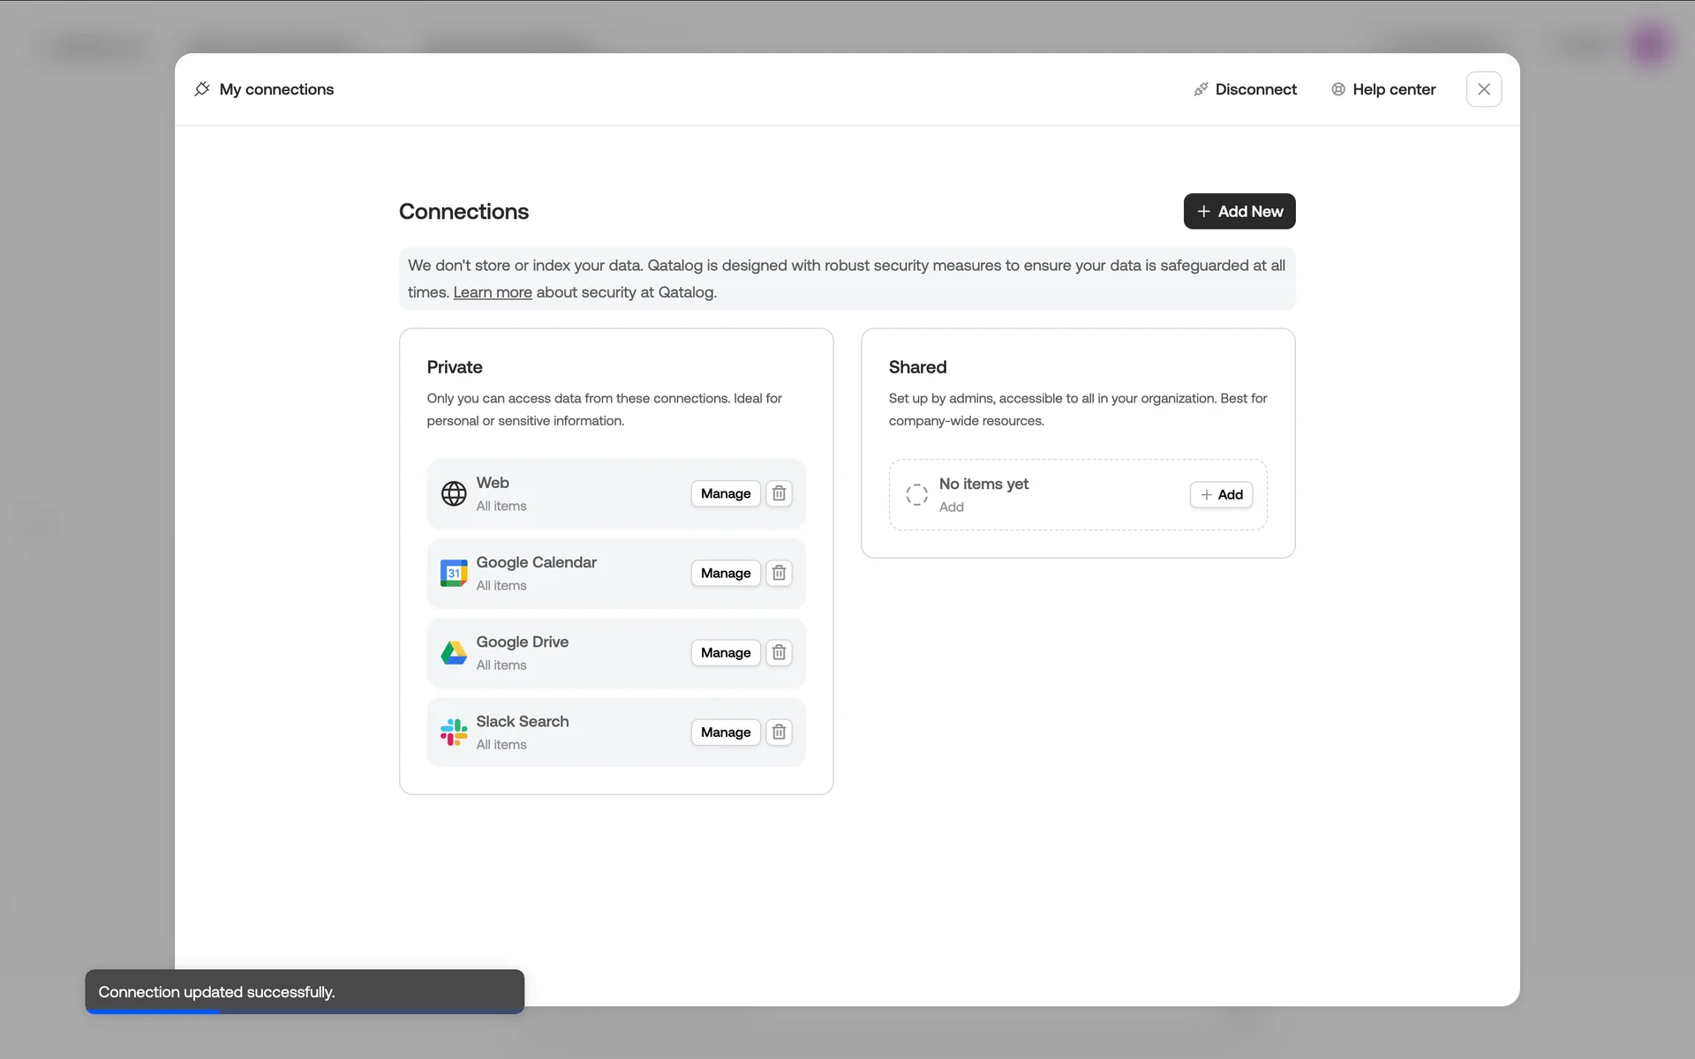Click the Slack Search trash icon
This screenshot has height=1059, width=1695.
(x=779, y=732)
